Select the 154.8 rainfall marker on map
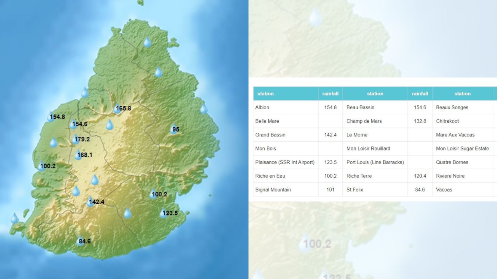This screenshot has height=279, width=497. pyautogui.click(x=51, y=117)
